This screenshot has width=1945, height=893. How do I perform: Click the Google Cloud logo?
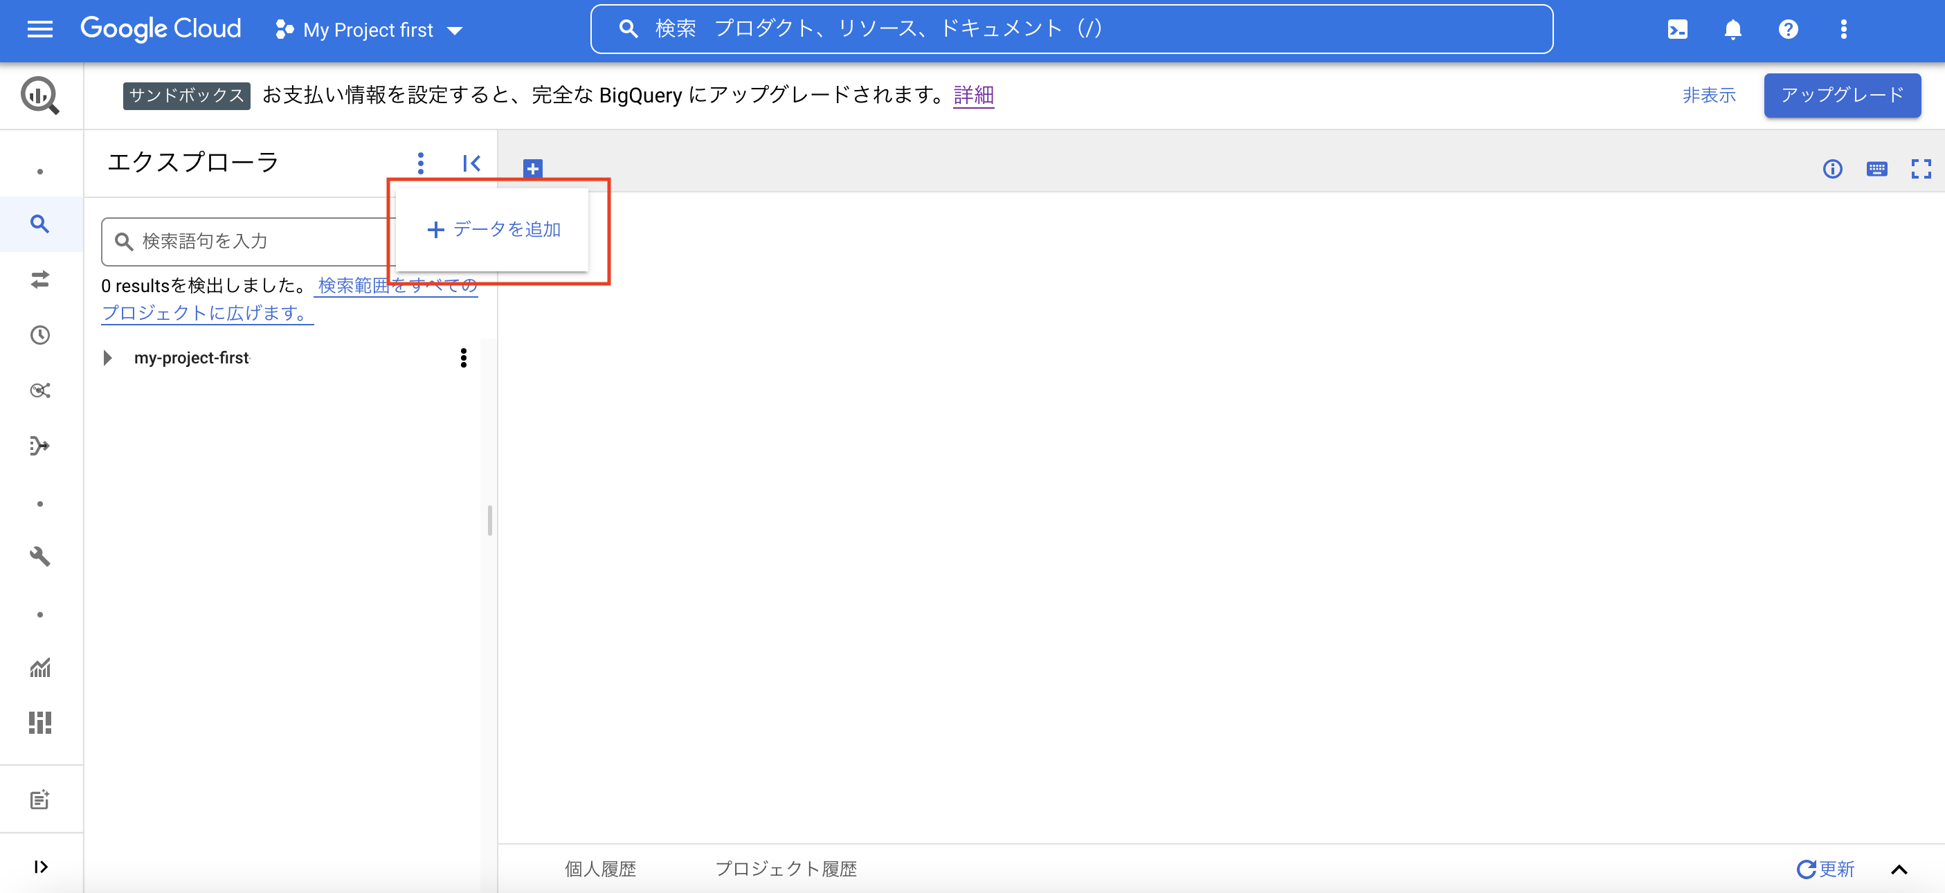pos(161,30)
